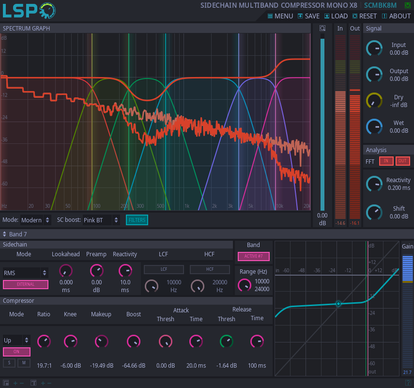Click the font-scaling T icon in the bottom bar
The width and height of the screenshot is (414, 388).
33,383
